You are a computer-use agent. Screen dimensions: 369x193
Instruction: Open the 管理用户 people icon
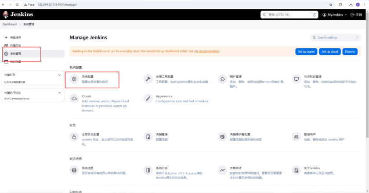coord(296,136)
